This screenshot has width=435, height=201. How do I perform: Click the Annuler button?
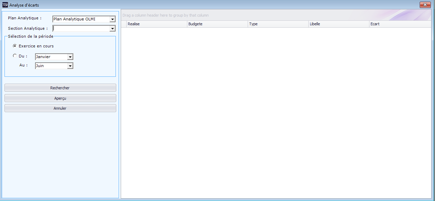coord(60,108)
